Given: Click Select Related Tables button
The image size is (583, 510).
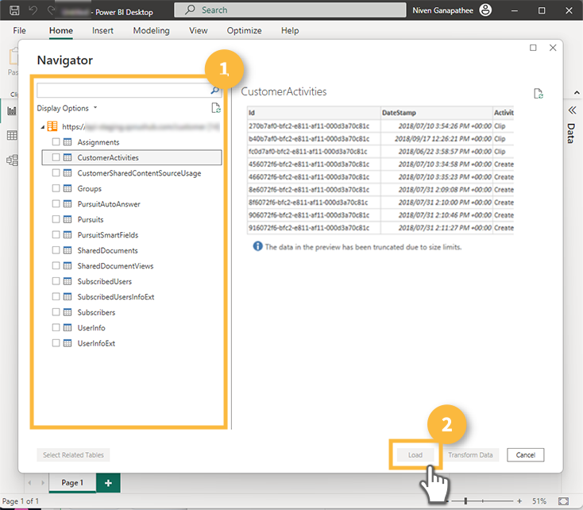Looking at the screenshot, I should (73, 455).
